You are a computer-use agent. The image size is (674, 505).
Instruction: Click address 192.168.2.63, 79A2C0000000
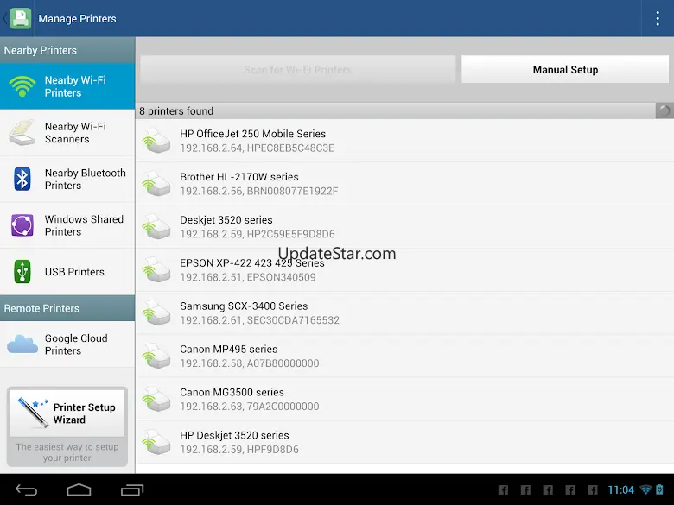click(250, 407)
